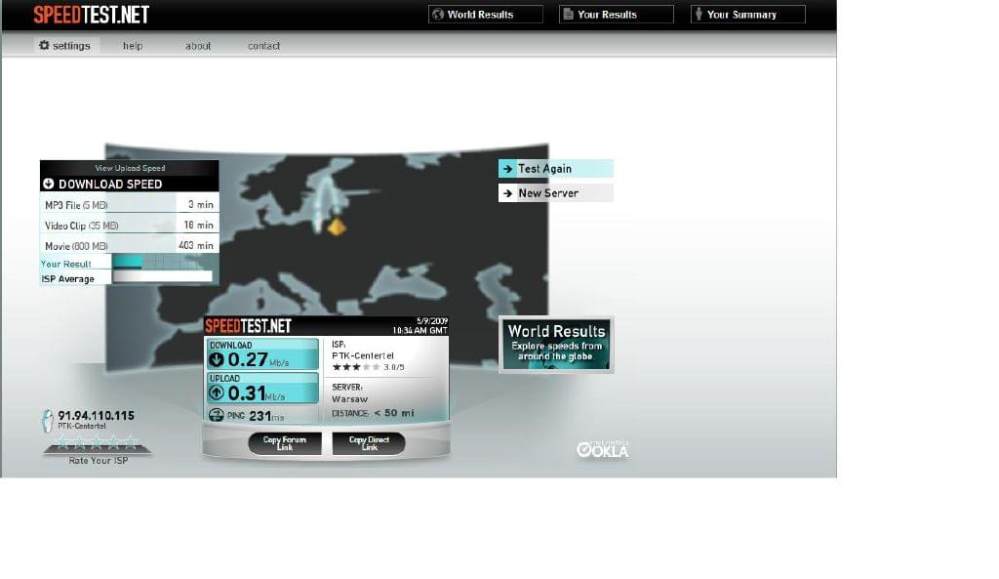
Task: Click the ping value 231 ms
Action: click(x=266, y=416)
